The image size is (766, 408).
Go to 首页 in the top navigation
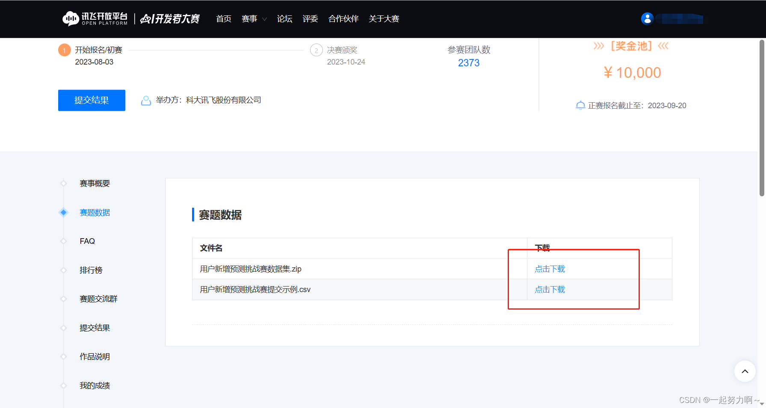tap(224, 19)
